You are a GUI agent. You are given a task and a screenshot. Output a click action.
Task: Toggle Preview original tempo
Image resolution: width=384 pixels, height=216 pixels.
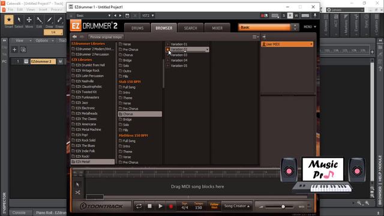click(106, 37)
